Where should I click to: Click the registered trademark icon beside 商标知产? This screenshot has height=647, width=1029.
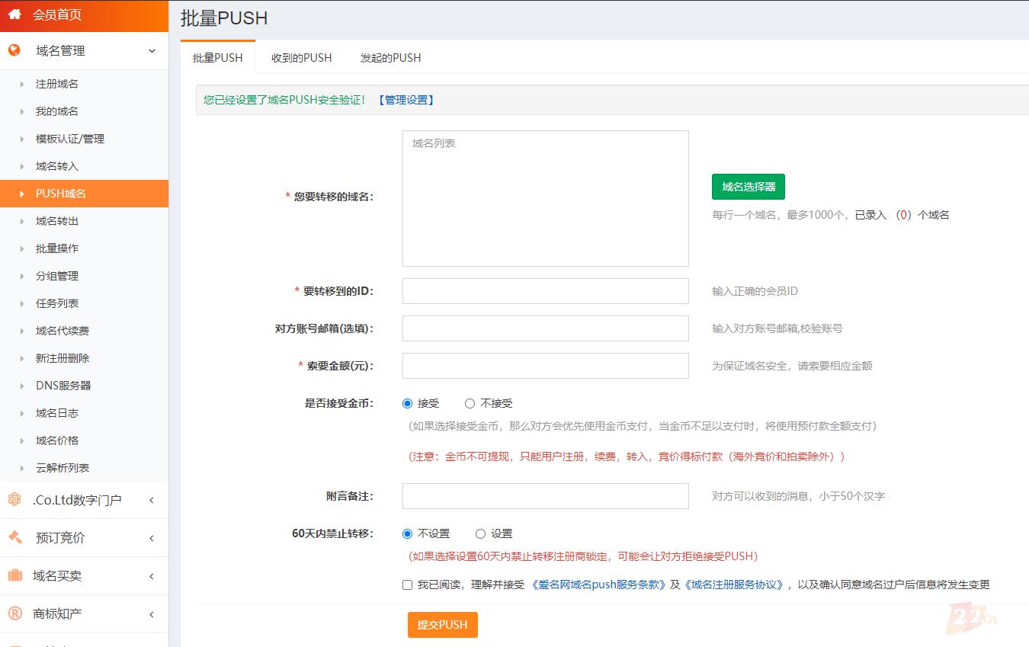pos(14,613)
